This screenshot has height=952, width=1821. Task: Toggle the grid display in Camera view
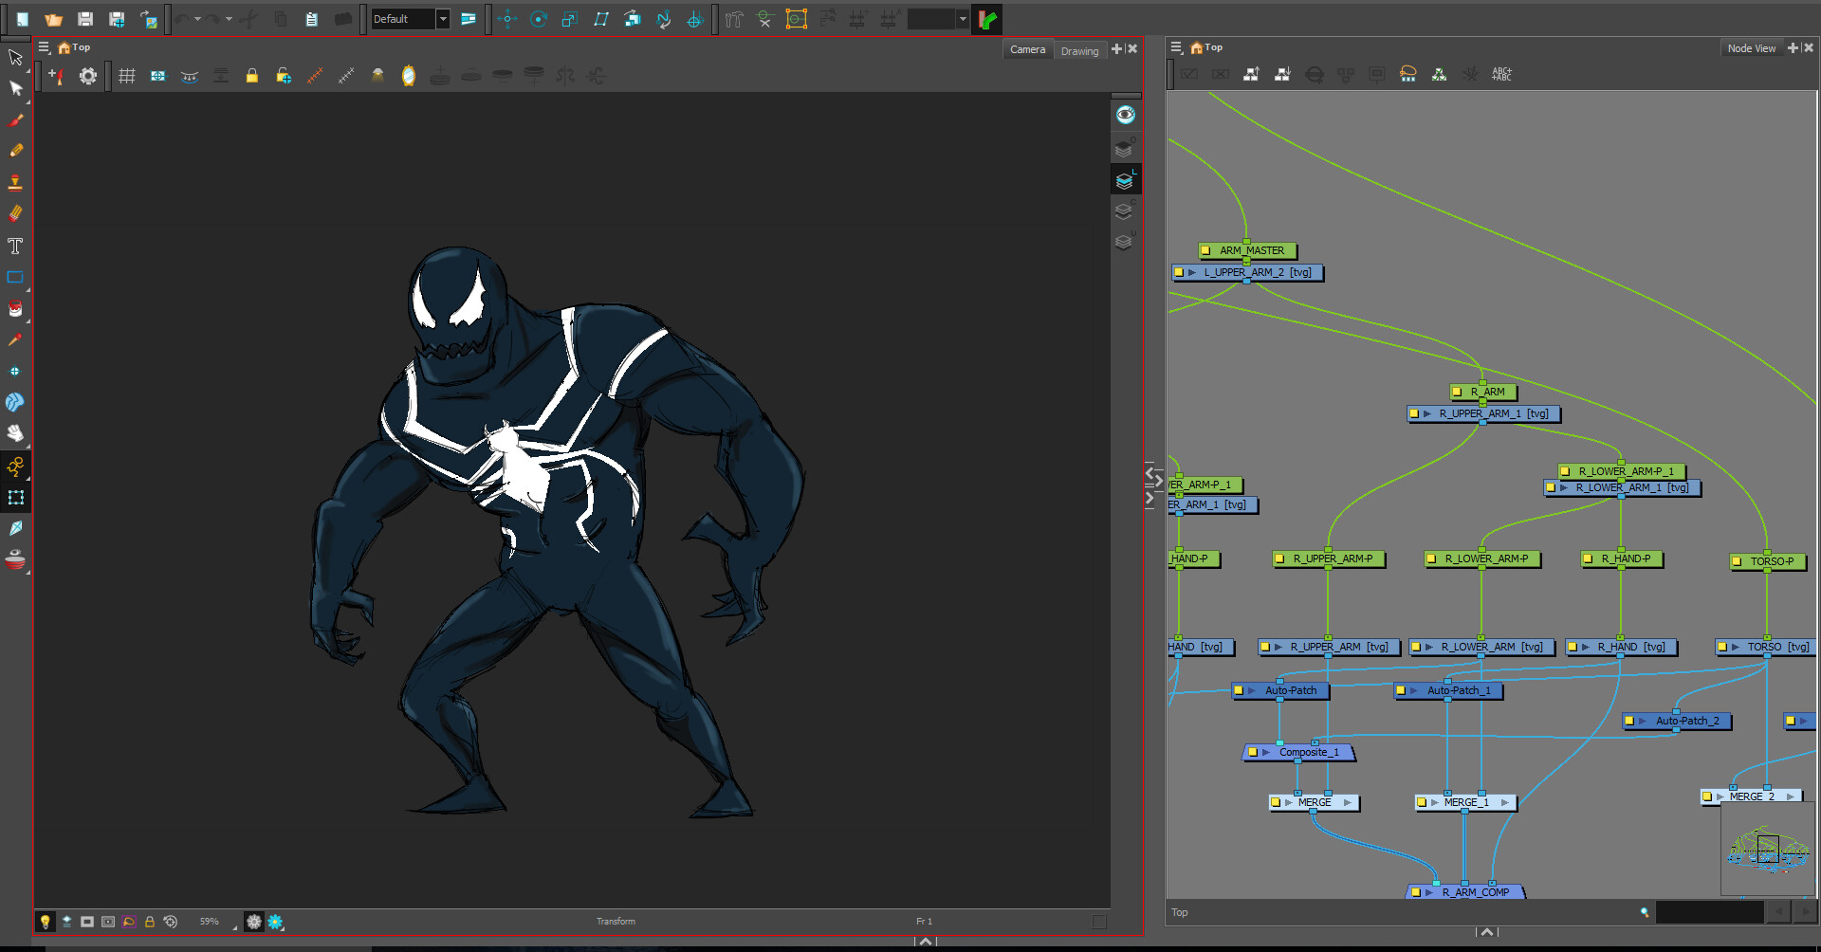click(x=127, y=76)
